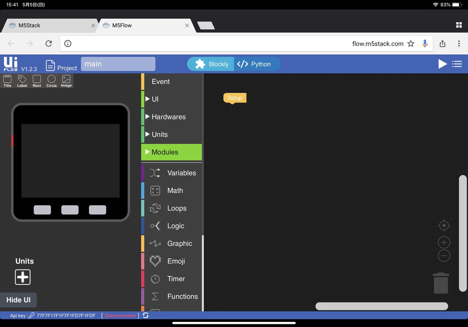Viewport: 468px width, 327px height.
Task: Add a Label UI element
Action: (22, 81)
